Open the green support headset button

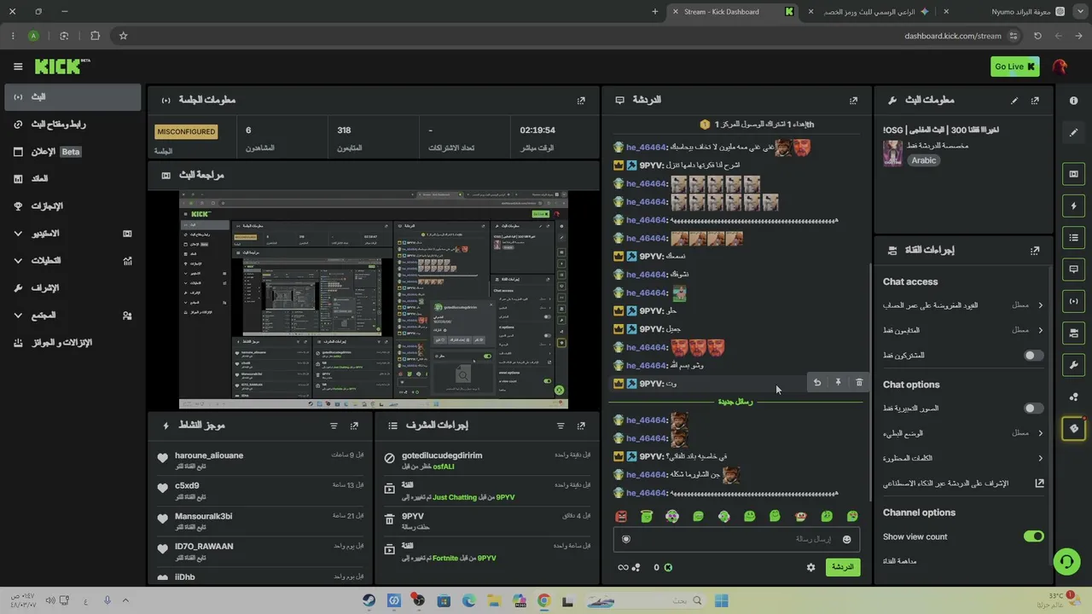point(1066,561)
